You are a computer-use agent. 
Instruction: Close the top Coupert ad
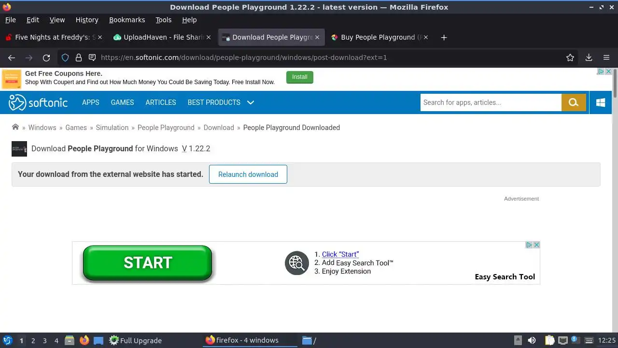608,71
